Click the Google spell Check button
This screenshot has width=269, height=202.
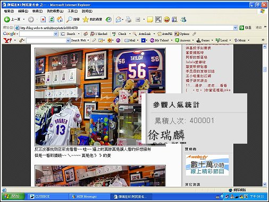(x=120, y=34)
